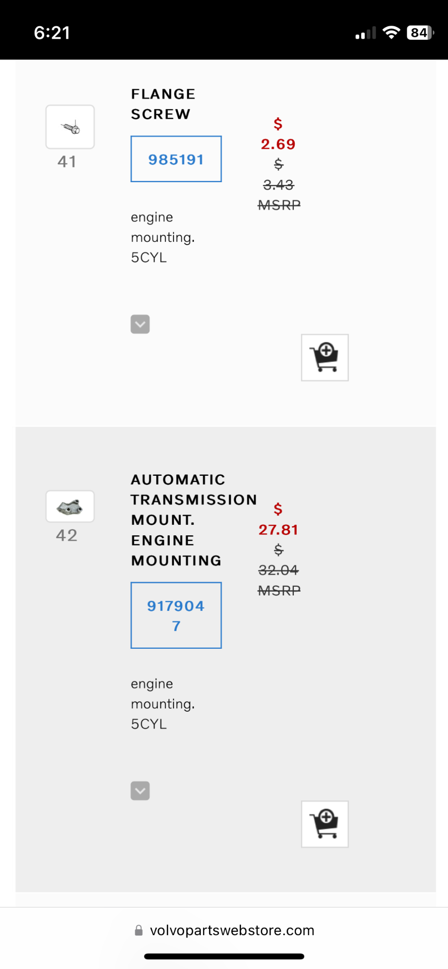Open part number 9179047 link
The height and width of the screenshot is (969, 448).
point(176,615)
